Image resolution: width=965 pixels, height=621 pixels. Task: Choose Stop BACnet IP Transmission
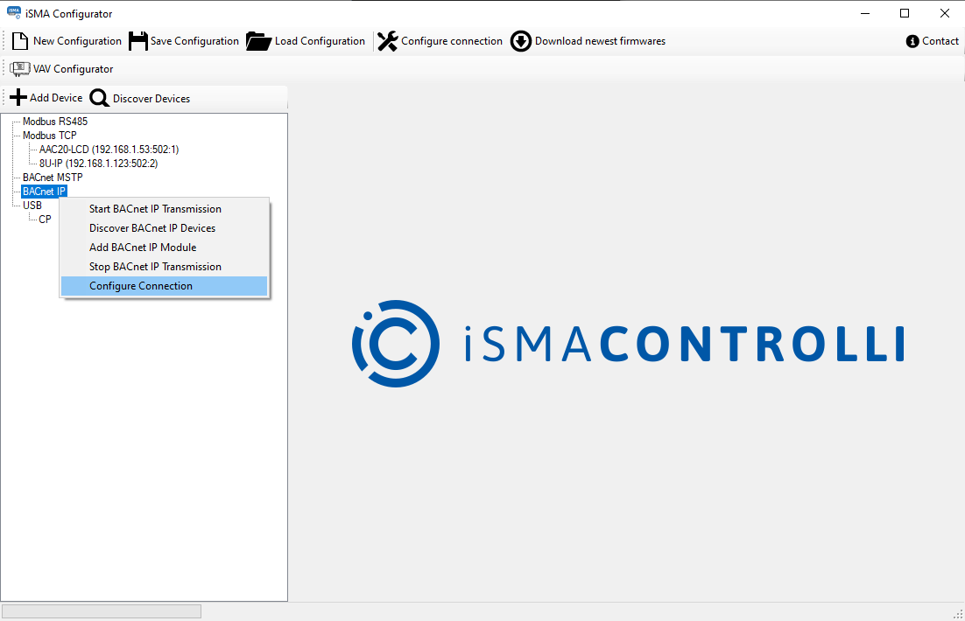point(155,267)
